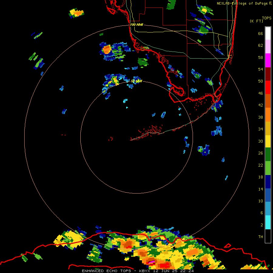The width and height of the screenshot is (273, 273).
Task: Click the 42 scale value
Action: pyautogui.click(x=261, y=105)
